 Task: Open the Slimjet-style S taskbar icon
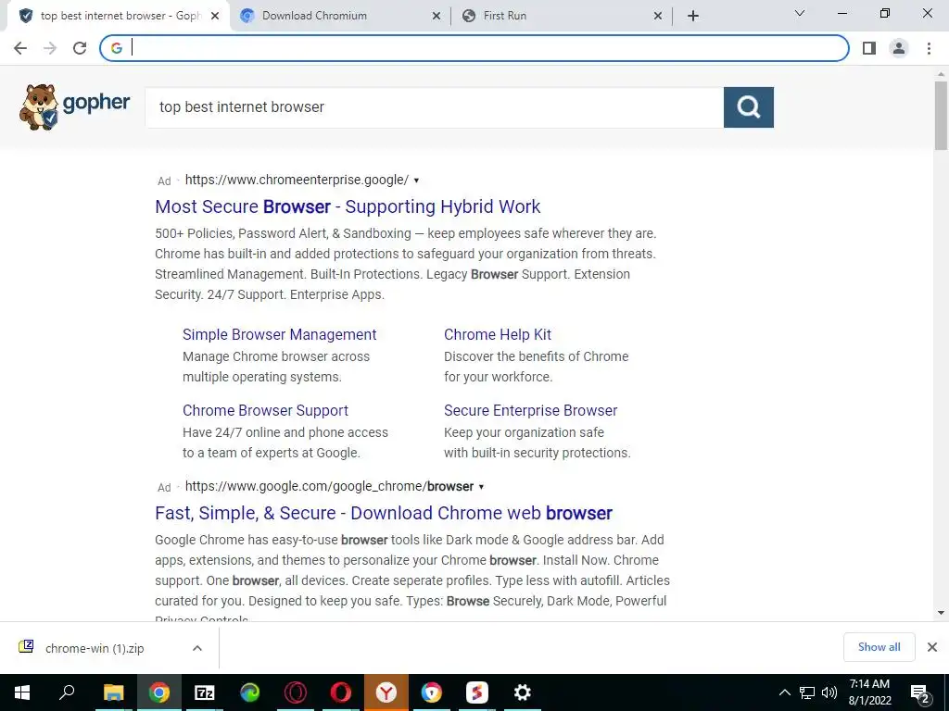click(x=477, y=692)
